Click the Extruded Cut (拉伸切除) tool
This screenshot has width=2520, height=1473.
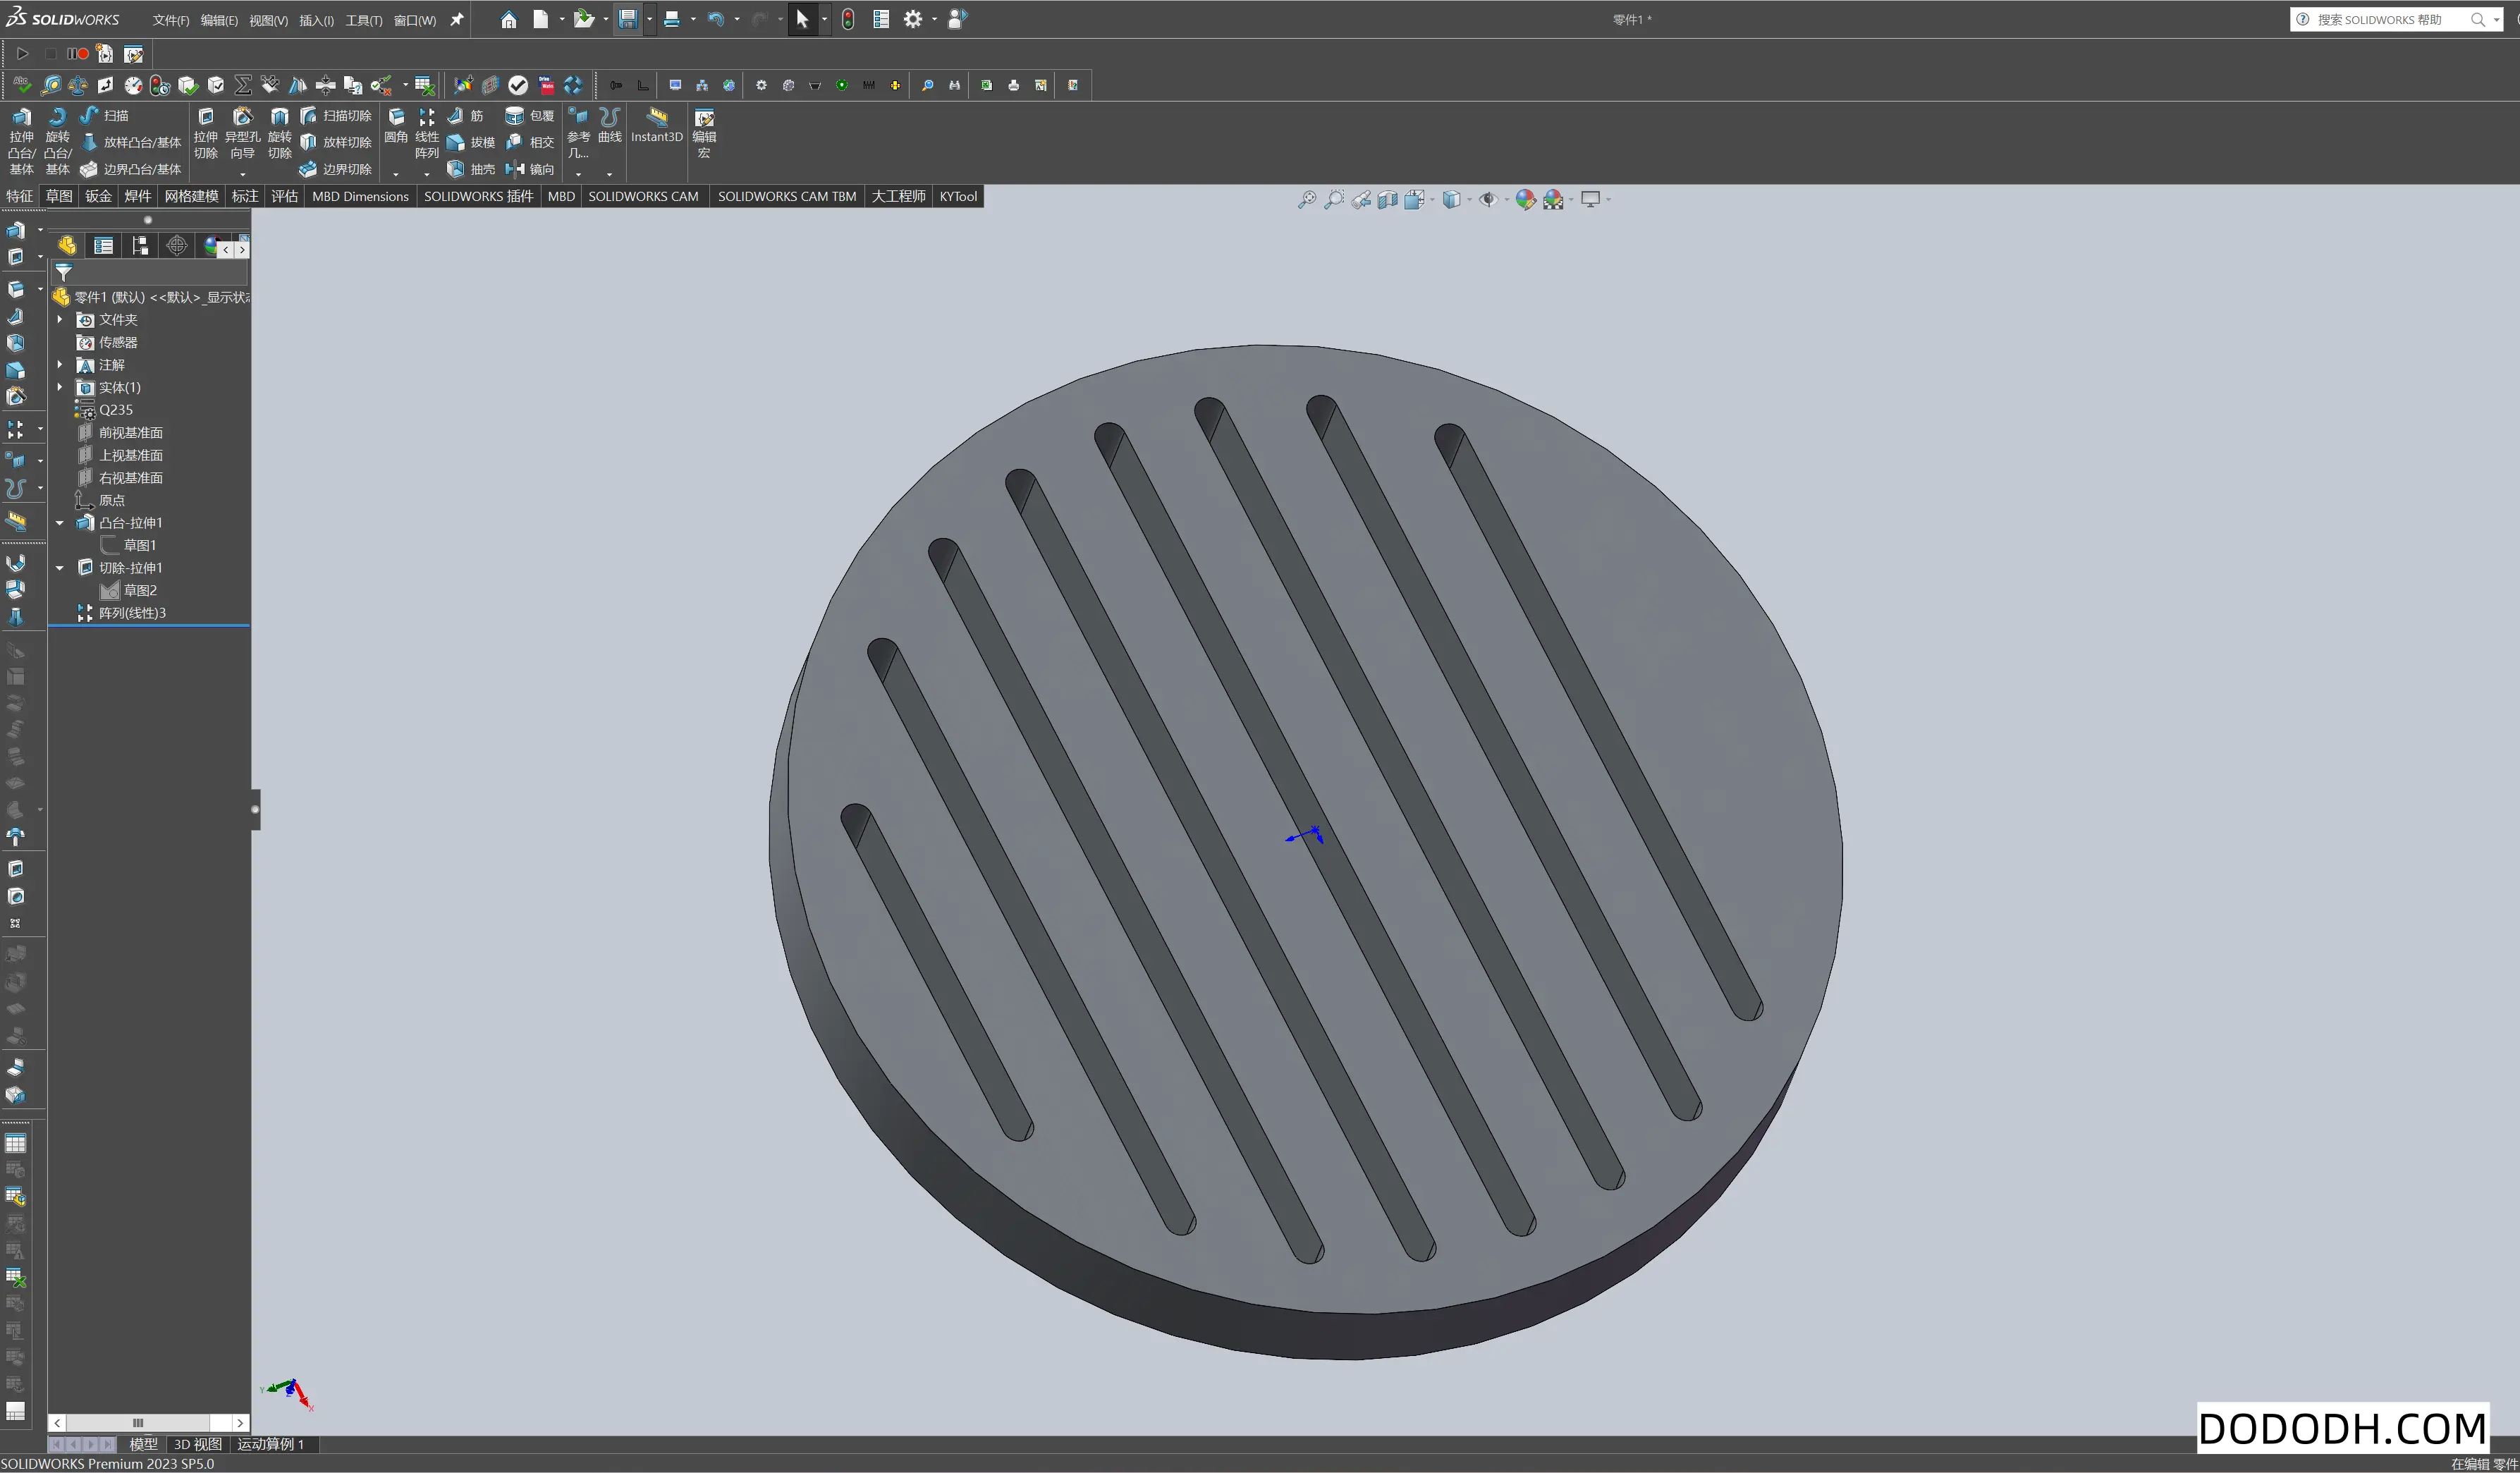tap(206, 133)
